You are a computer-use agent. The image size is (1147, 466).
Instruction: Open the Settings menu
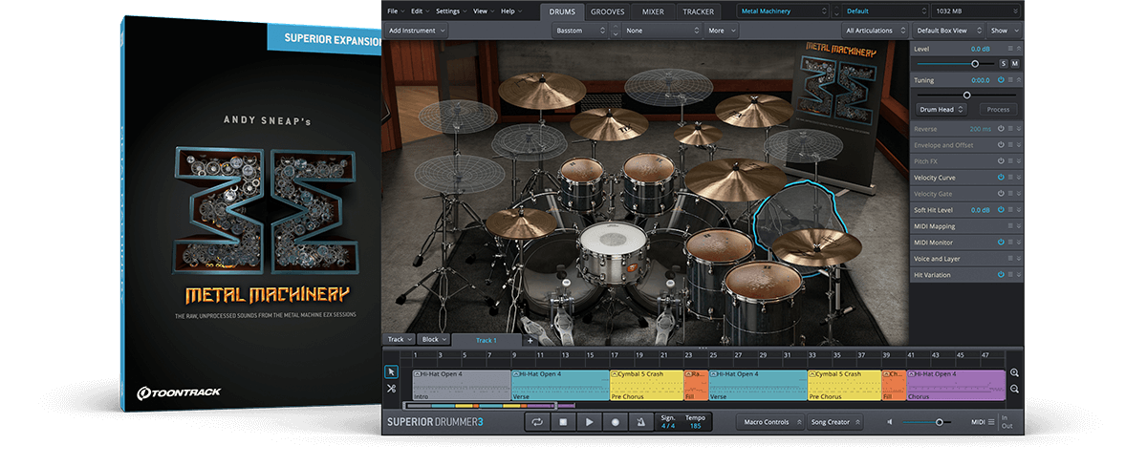pyautogui.click(x=450, y=11)
